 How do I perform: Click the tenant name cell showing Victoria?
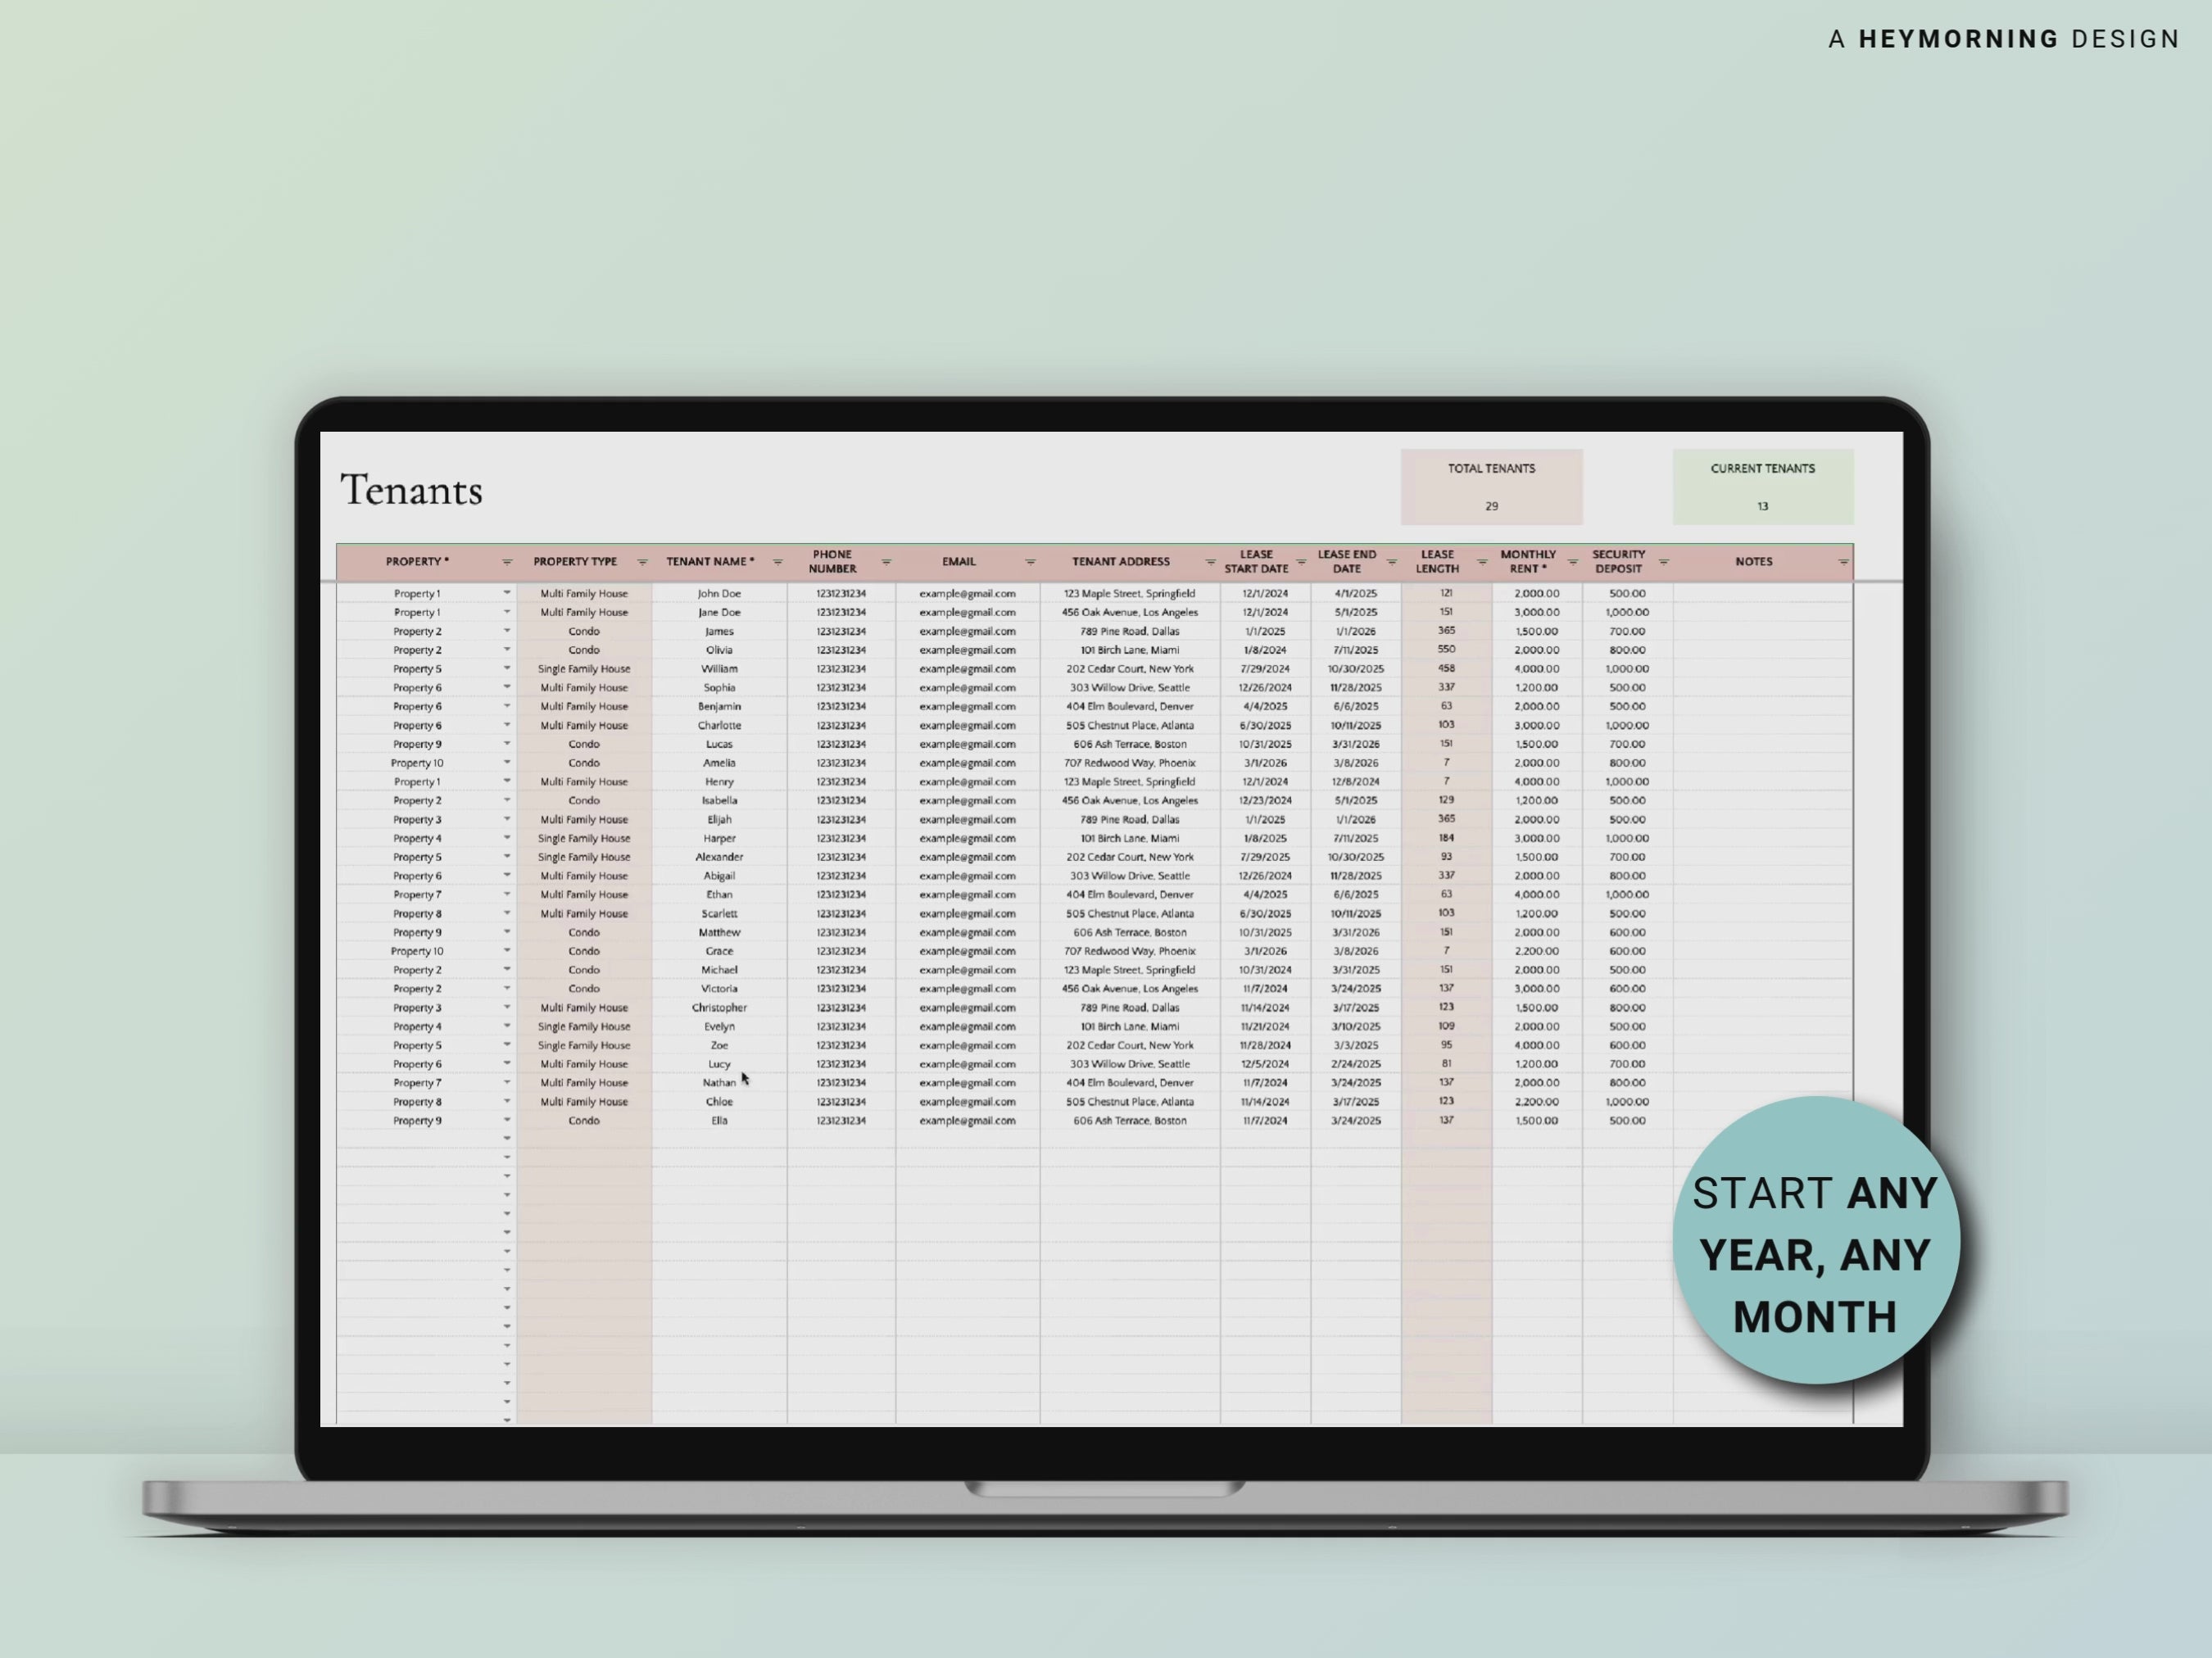(x=719, y=988)
